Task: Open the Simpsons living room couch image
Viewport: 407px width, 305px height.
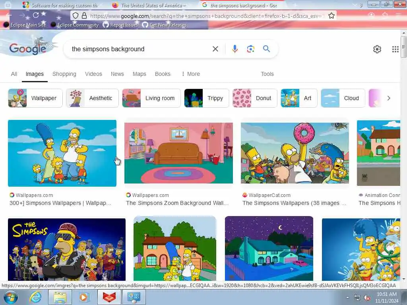Action: coord(178,153)
